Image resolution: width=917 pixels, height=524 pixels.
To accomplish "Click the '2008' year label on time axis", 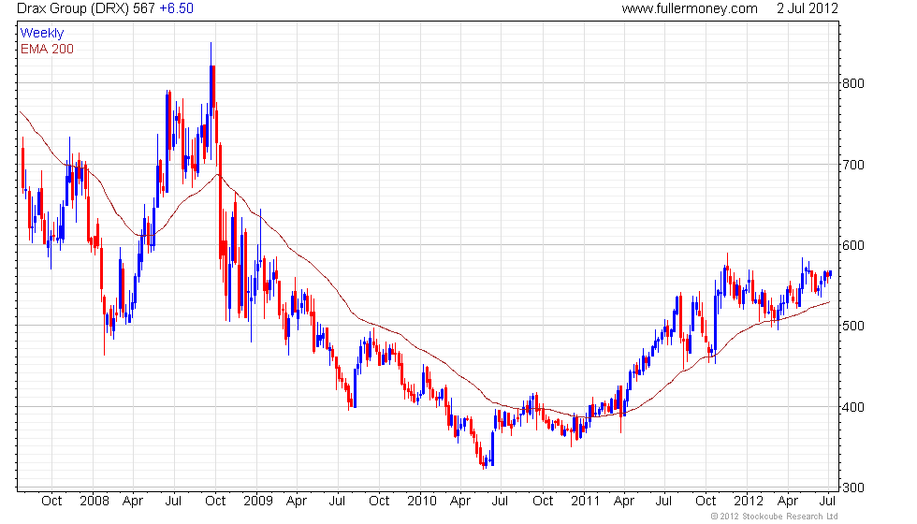I will 95,501.
